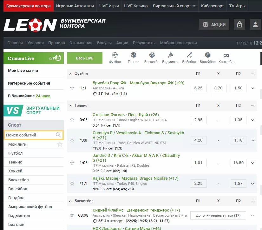Open Виртуальный спорт dropdown in top bar
Viewport: 262px width, 230px height.
pyautogui.click(x=174, y=6)
